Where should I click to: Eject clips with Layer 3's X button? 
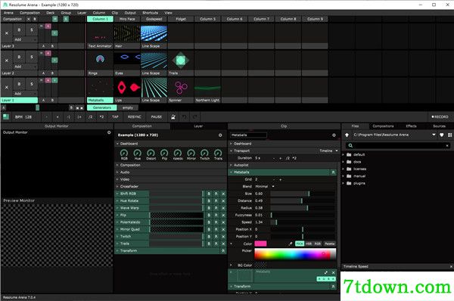pyautogui.click(x=6, y=33)
